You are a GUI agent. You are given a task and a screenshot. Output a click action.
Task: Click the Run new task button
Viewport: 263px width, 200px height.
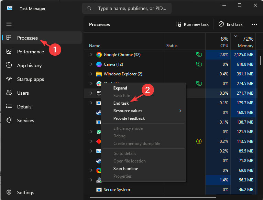(192, 24)
